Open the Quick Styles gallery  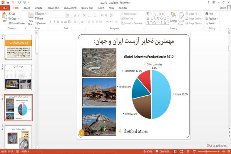coord(181,19)
